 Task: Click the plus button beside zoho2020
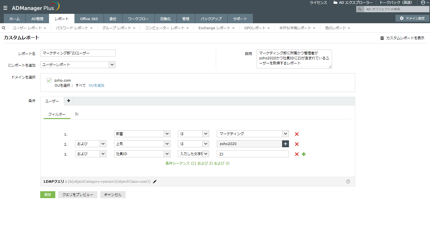(x=286, y=144)
